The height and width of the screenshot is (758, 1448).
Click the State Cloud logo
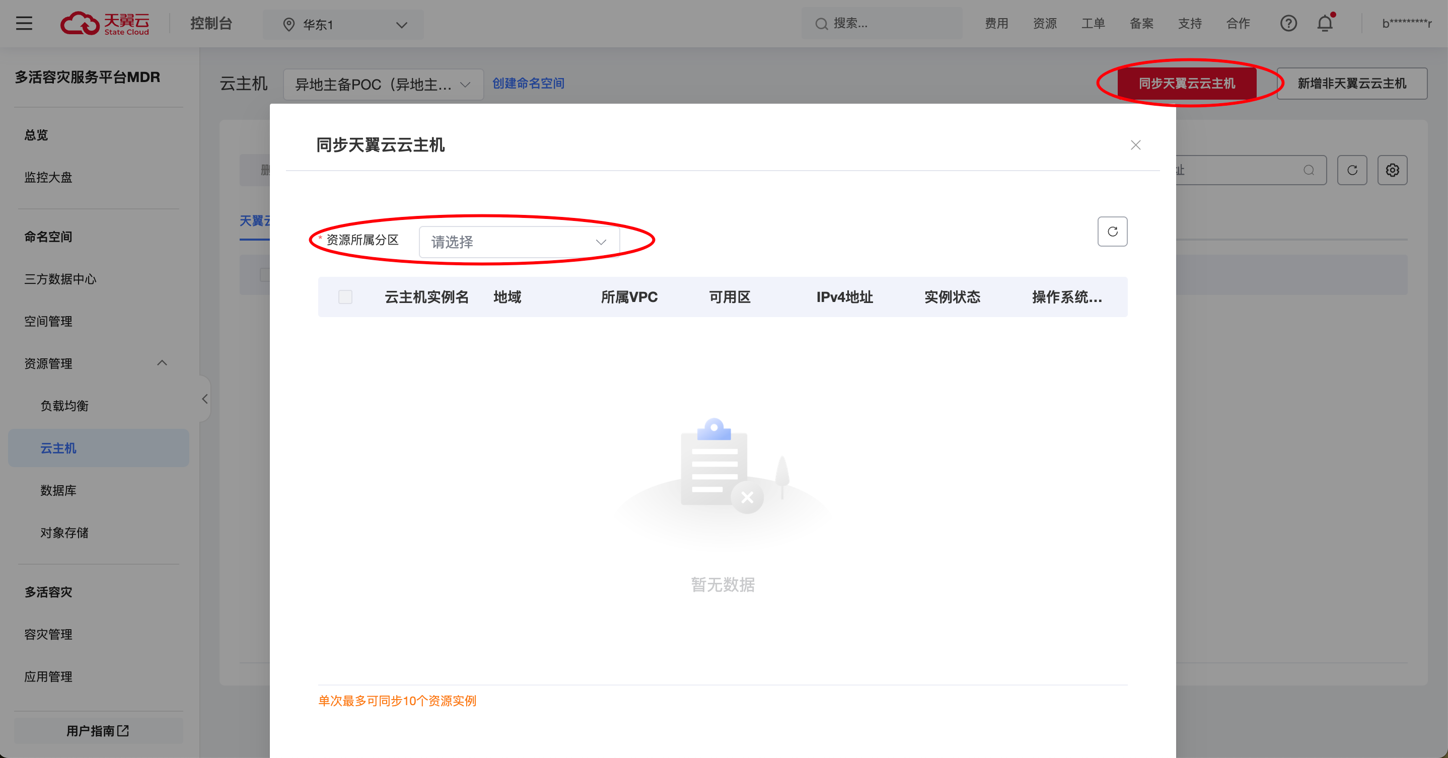click(x=105, y=24)
